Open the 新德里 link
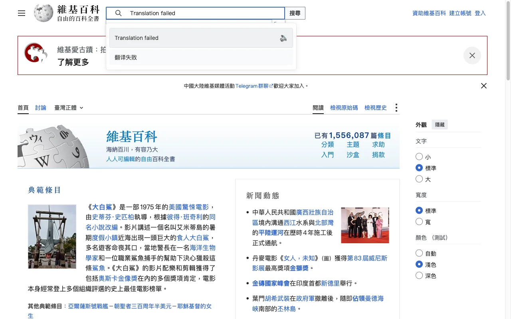511x319 pixels. tap(331, 284)
